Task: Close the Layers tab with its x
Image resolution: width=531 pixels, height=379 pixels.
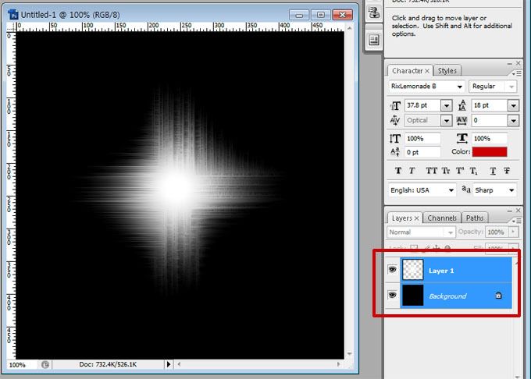Action: 416,218
